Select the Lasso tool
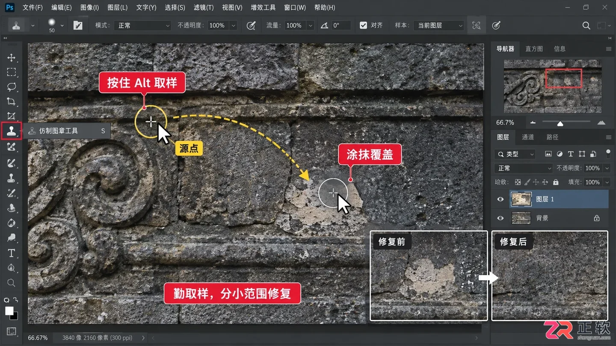Viewport: 616px width, 346px height. 12,87
